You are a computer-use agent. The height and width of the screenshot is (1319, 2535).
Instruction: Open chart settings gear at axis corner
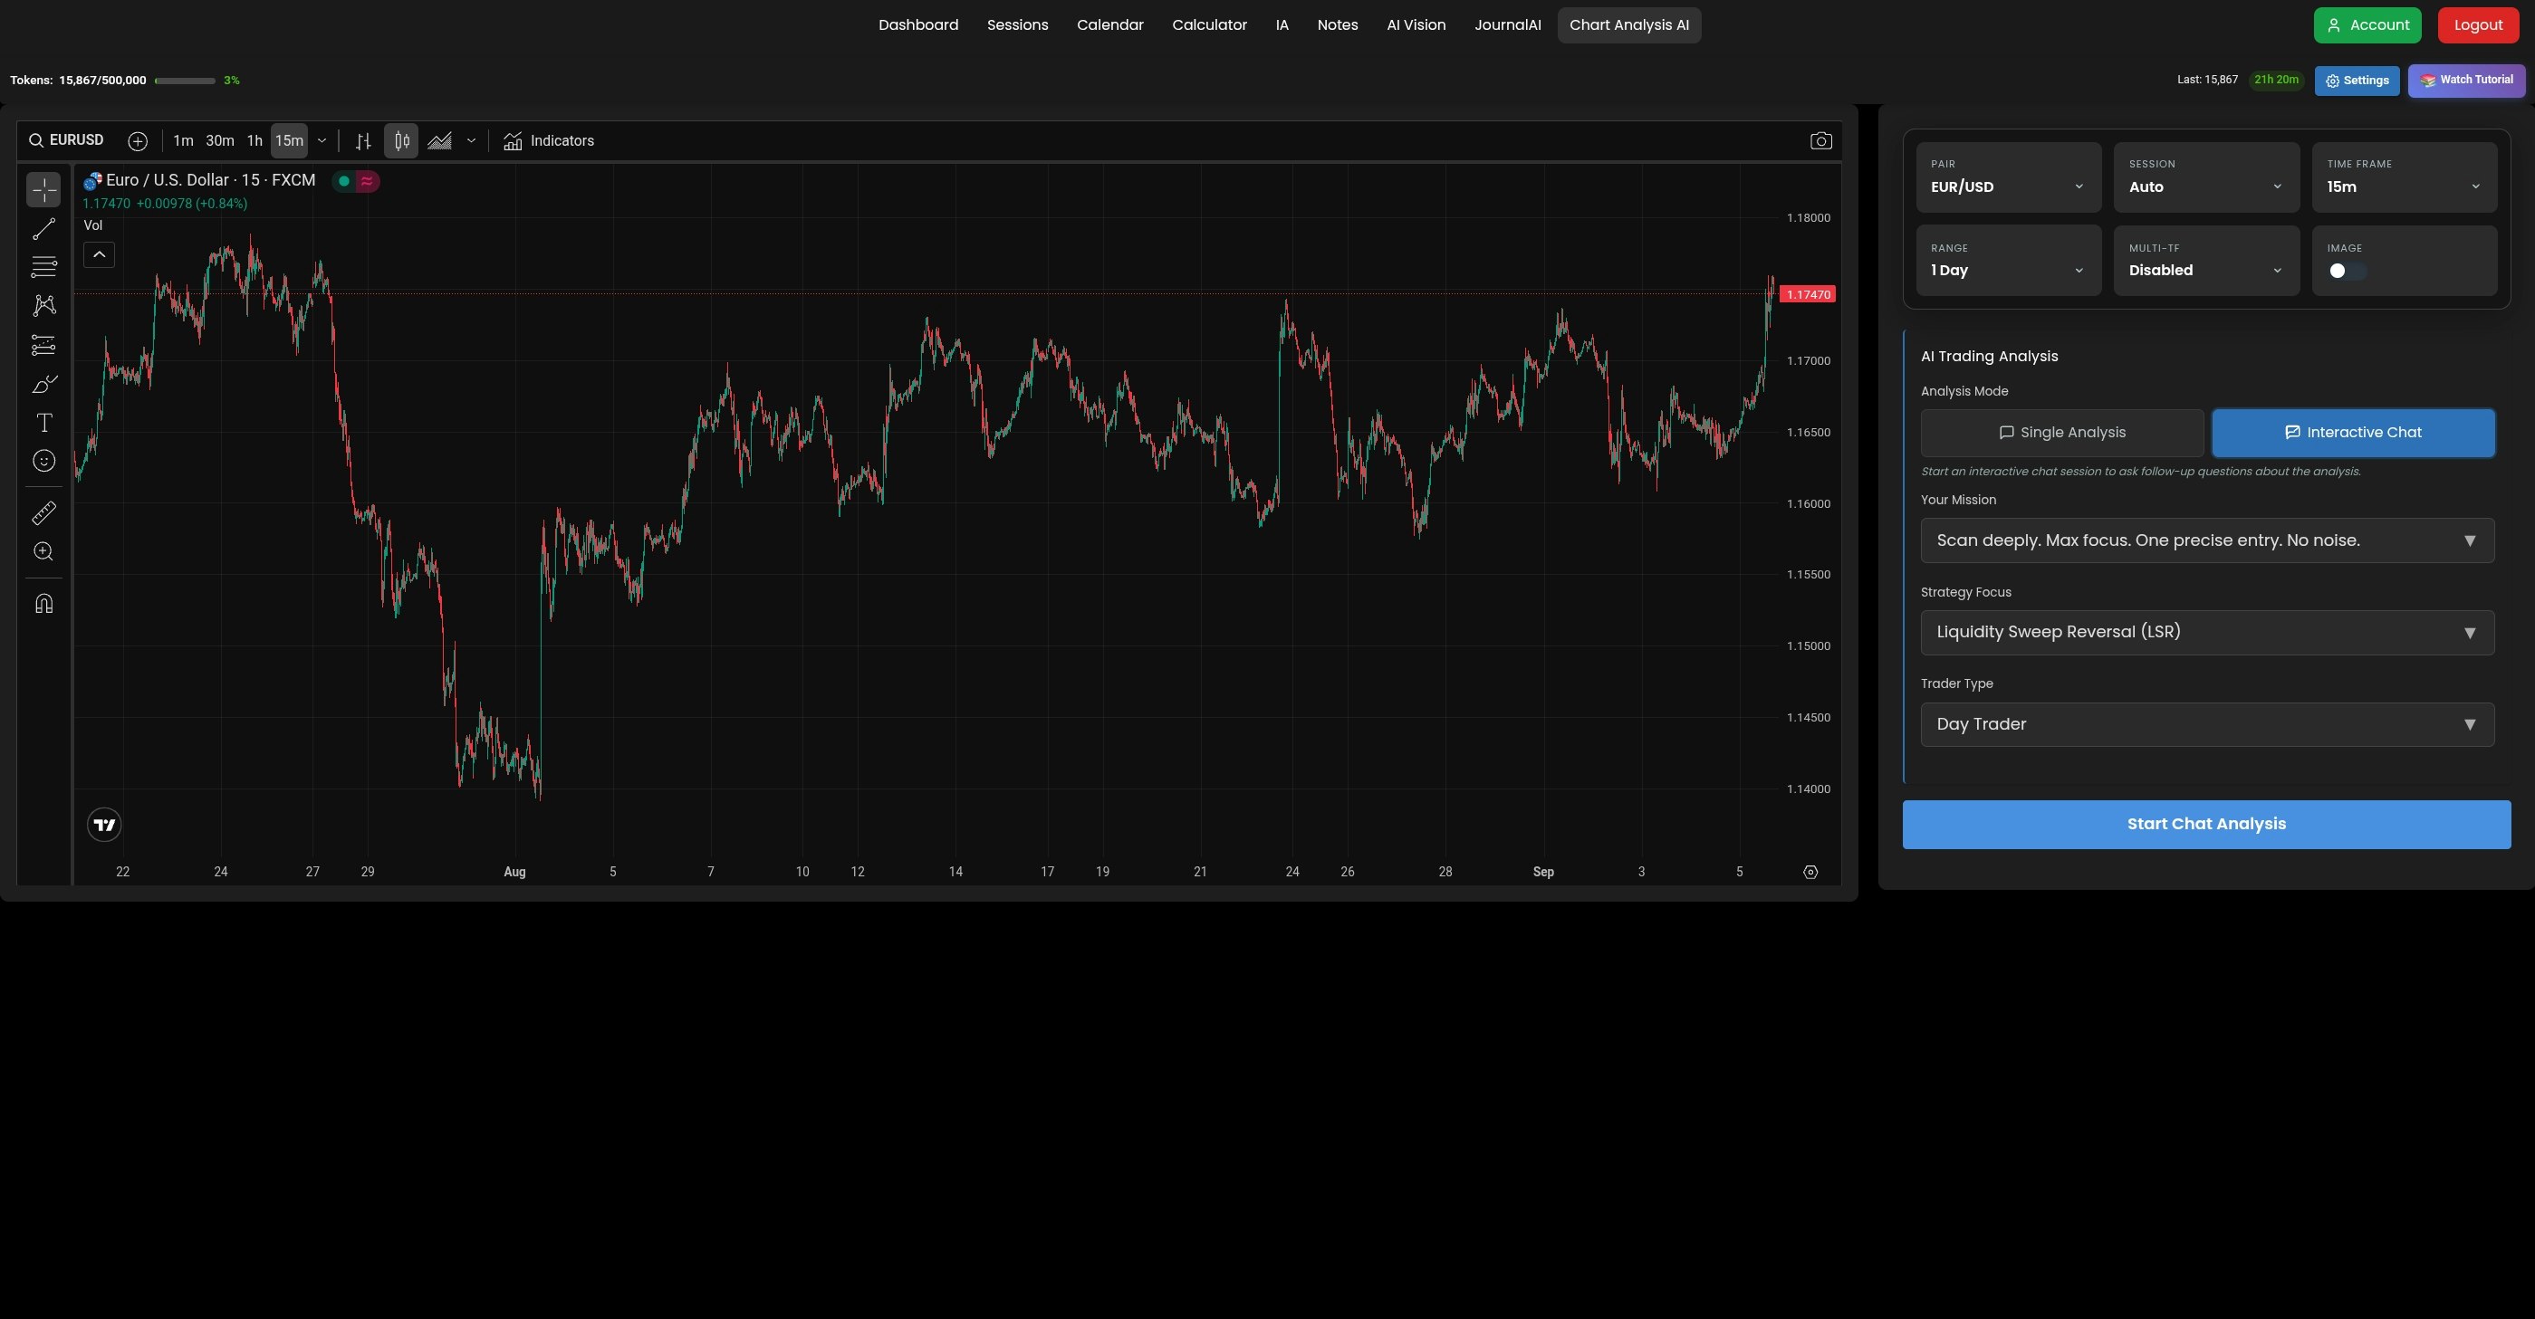[1810, 873]
